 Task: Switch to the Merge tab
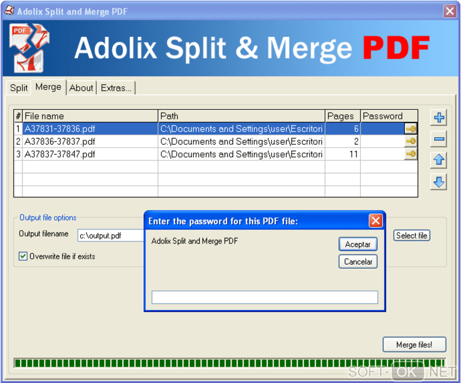tap(48, 87)
